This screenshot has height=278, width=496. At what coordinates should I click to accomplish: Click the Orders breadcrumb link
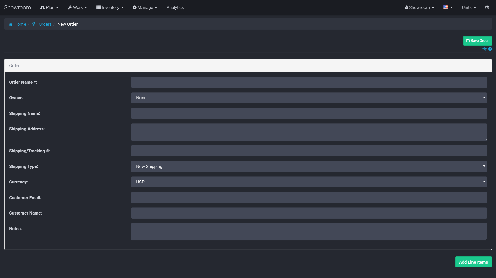45,24
